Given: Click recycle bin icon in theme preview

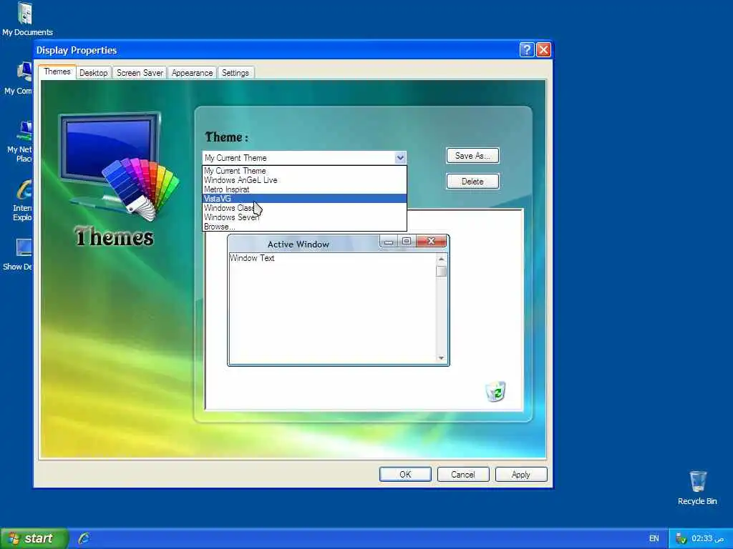Looking at the screenshot, I should [x=495, y=391].
